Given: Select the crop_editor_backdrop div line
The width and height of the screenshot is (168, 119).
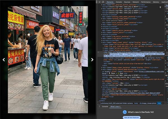Looking at the screenshot, I should (x=118, y=37).
